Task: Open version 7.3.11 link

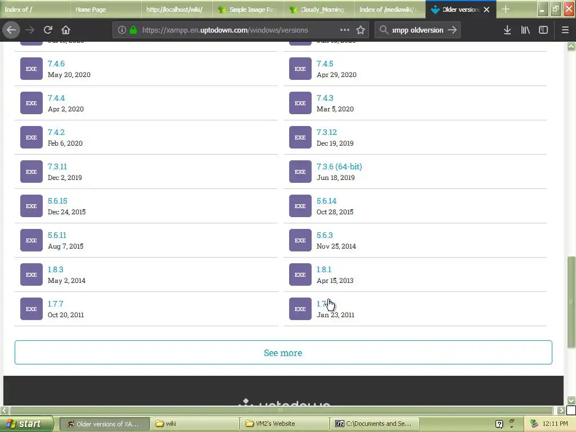Action: coord(57,166)
